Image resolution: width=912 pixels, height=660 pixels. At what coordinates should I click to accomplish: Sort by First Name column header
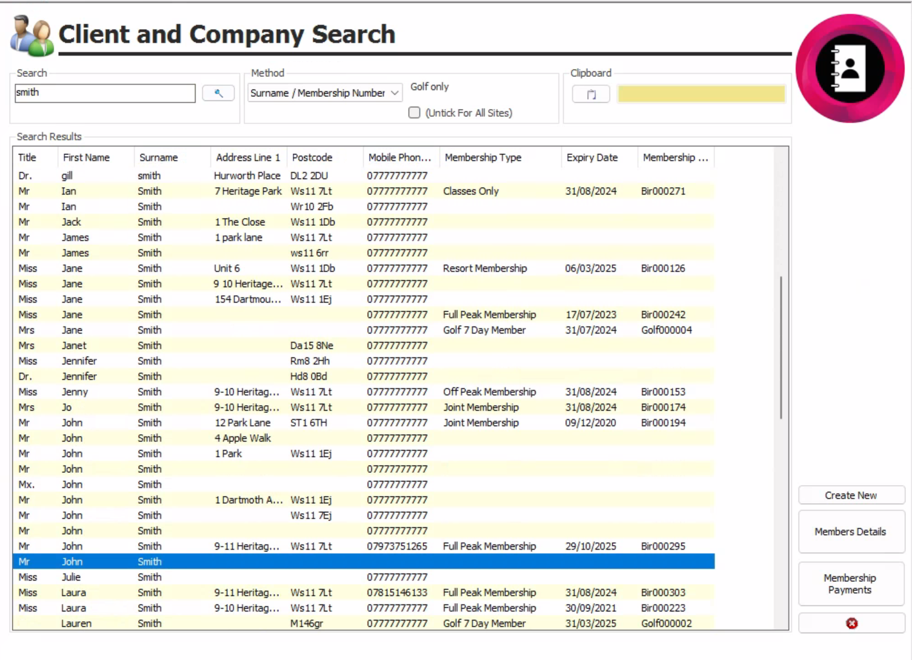pos(96,157)
